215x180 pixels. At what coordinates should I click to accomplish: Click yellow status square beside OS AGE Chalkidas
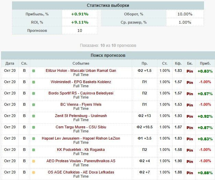(34, 172)
